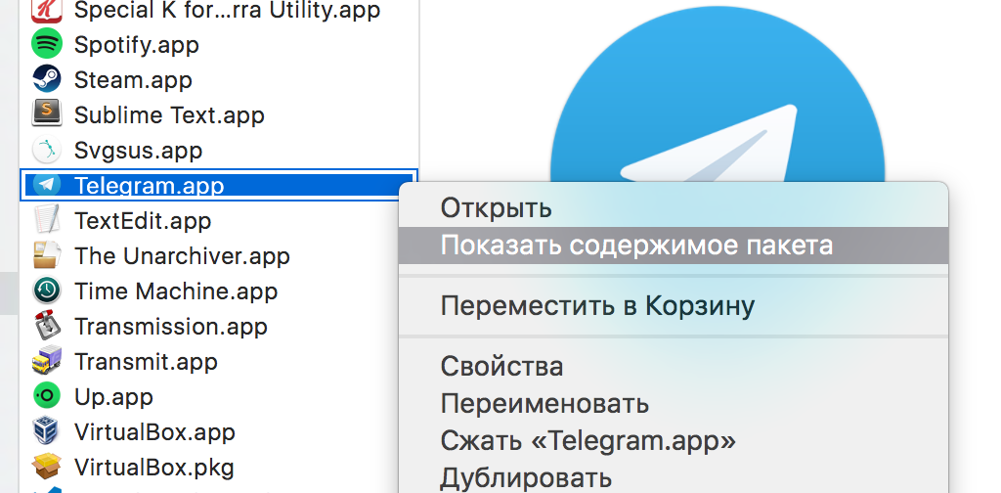Choose Дублировать from the context menu
This screenshot has width=1001, height=493.
tap(526, 477)
